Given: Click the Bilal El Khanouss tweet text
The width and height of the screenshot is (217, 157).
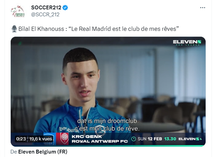Looking at the screenshot, I should click(x=98, y=29).
